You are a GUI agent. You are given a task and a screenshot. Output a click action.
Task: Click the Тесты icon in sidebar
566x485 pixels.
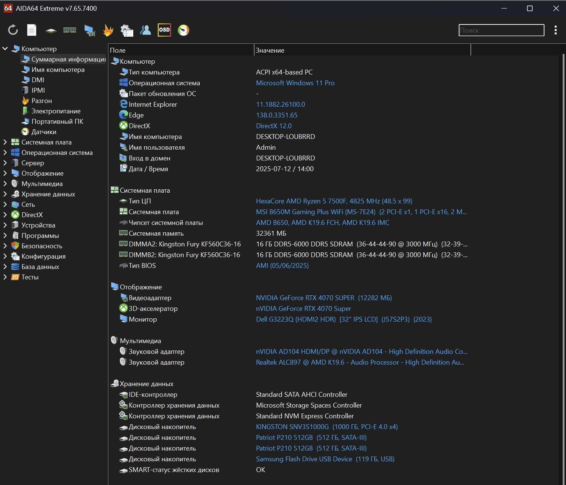tap(15, 277)
